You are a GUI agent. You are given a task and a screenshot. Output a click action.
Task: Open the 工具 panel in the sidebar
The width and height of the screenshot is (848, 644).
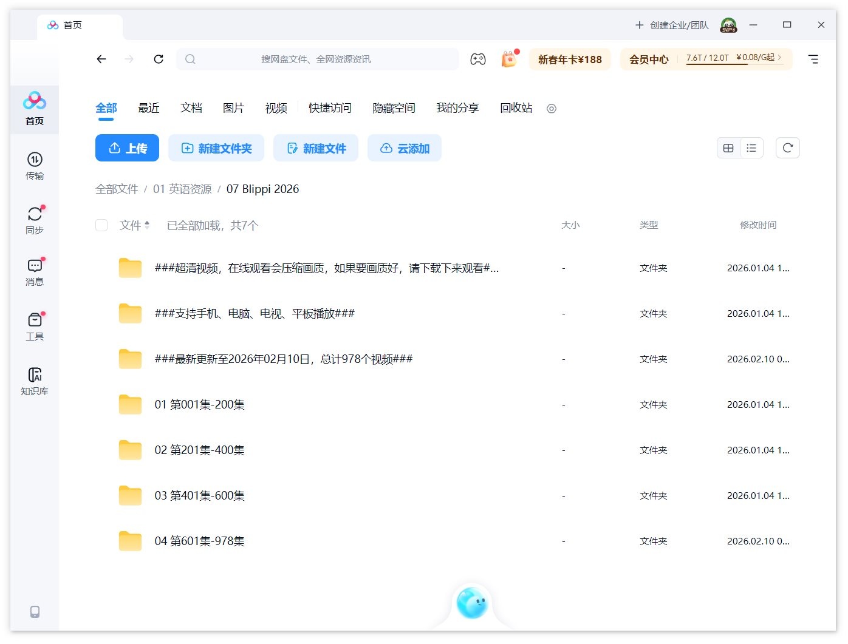pos(34,324)
